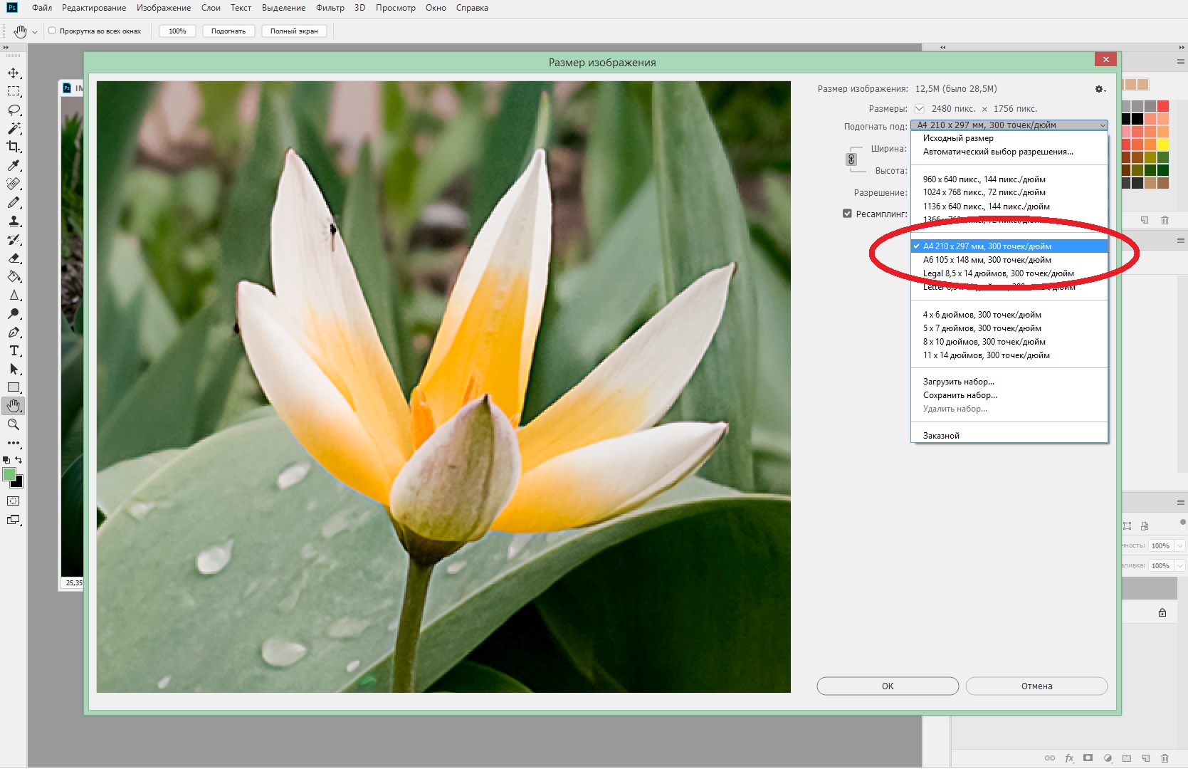Click the yellow swatch in Swatches panel
The image size is (1188, 769).
coord(1162,145)
